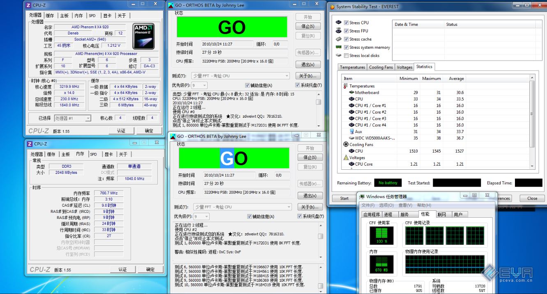Image resolution: width=547 pixels, height=294 pixels.
Task: Click 停止(S) button in upper ORTHOS window
Action: click(308, 26)
